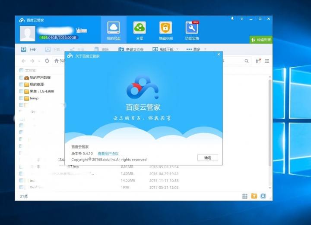The height and width of the screenshot is (225, 311).
Task: Click the 查看用户协议 link
Action: point(108,153)
